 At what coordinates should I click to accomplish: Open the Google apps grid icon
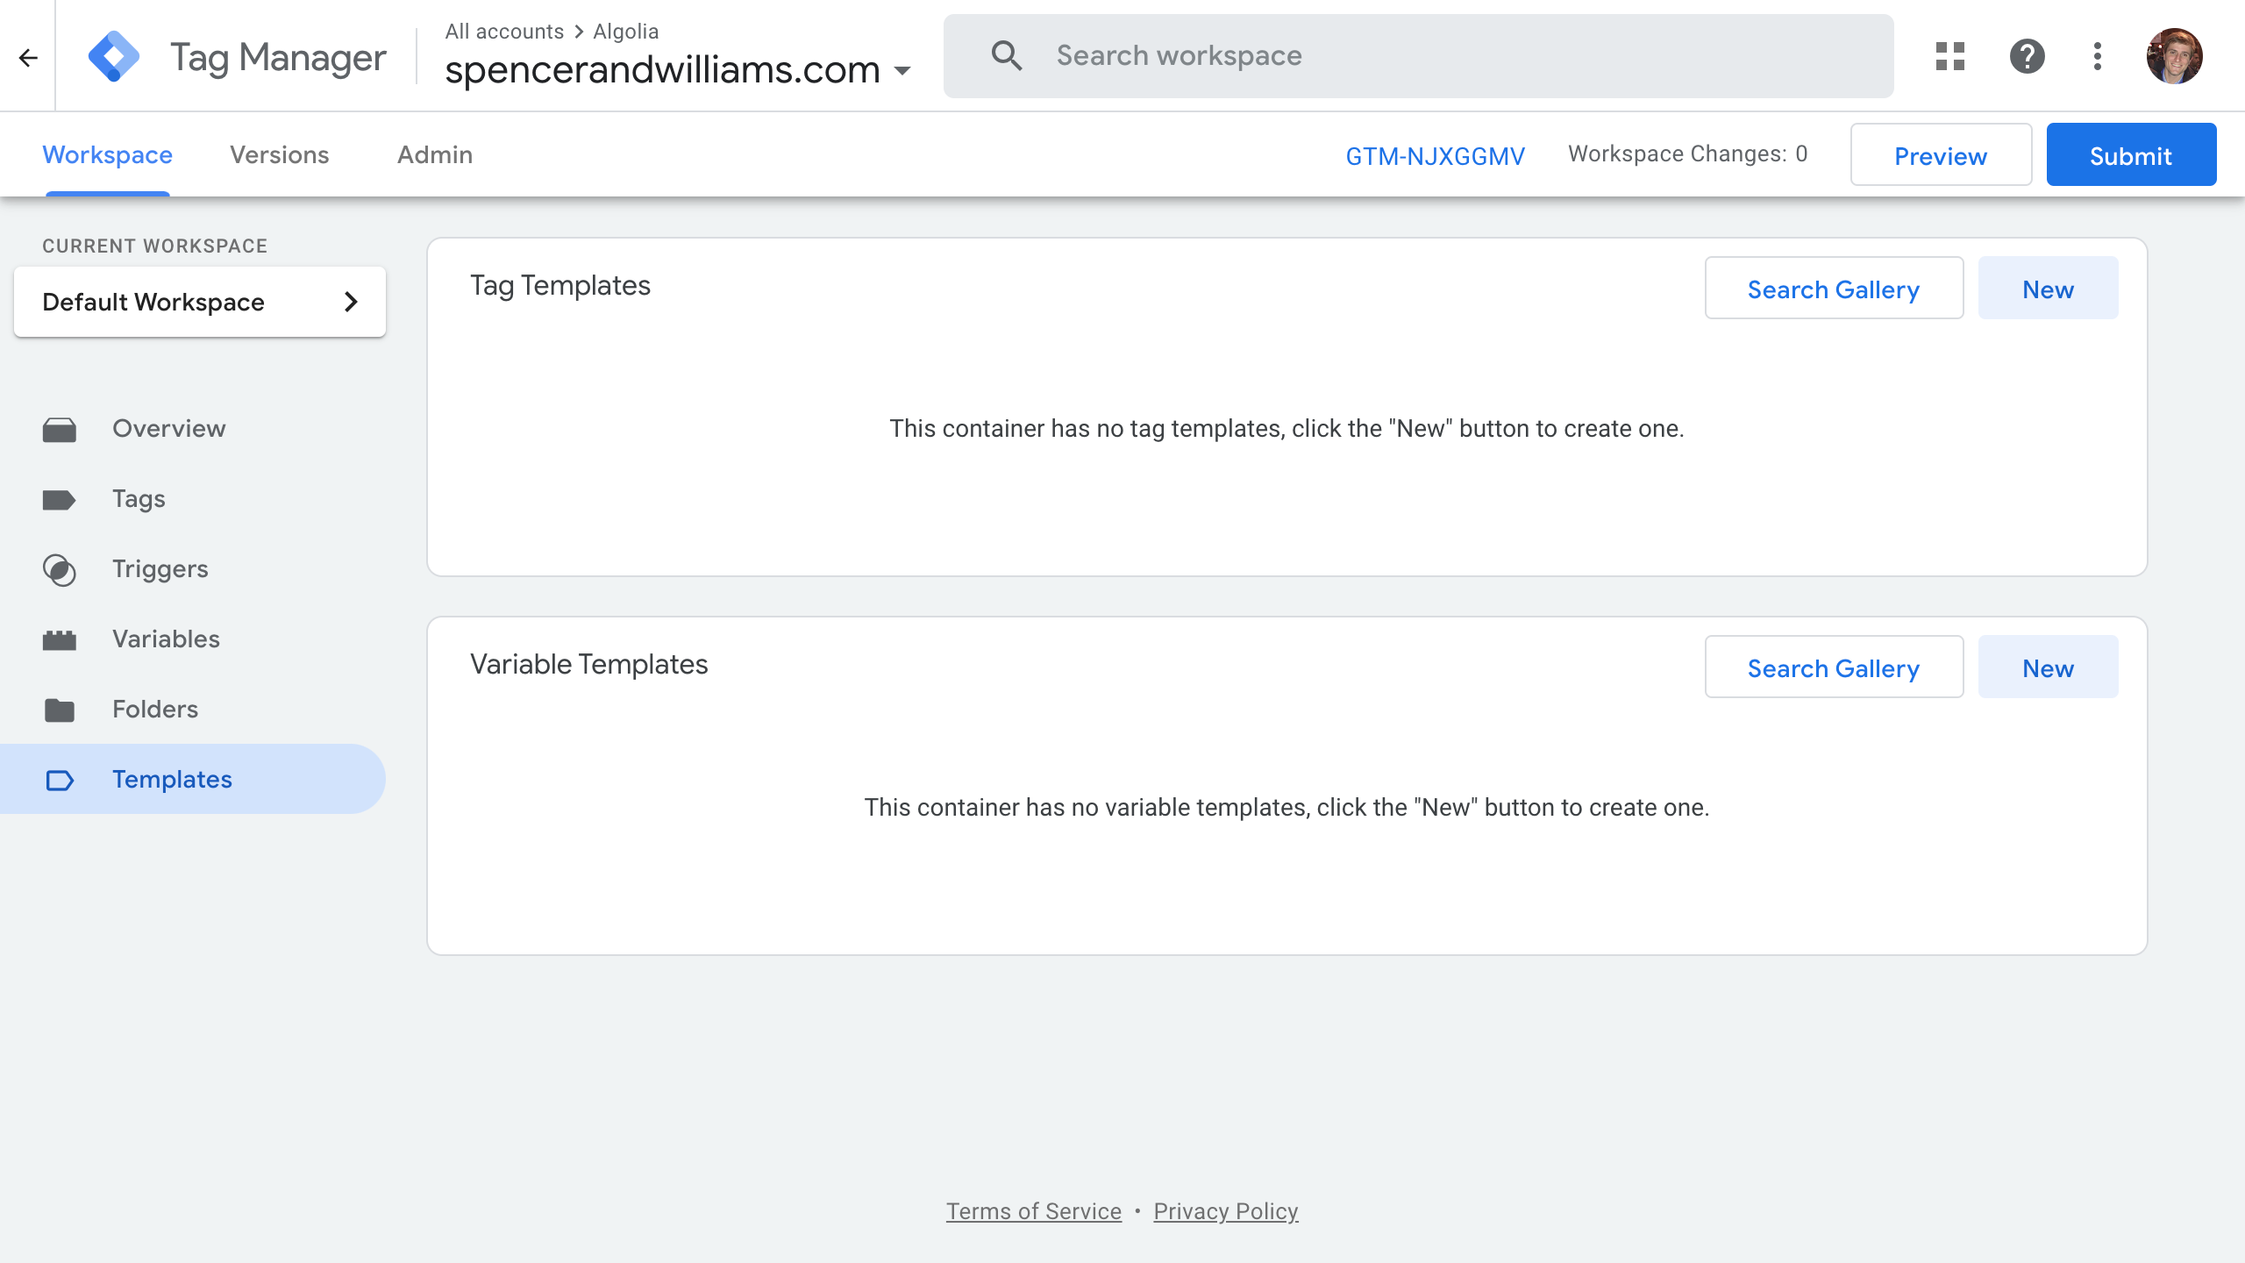click(1950, 56)
